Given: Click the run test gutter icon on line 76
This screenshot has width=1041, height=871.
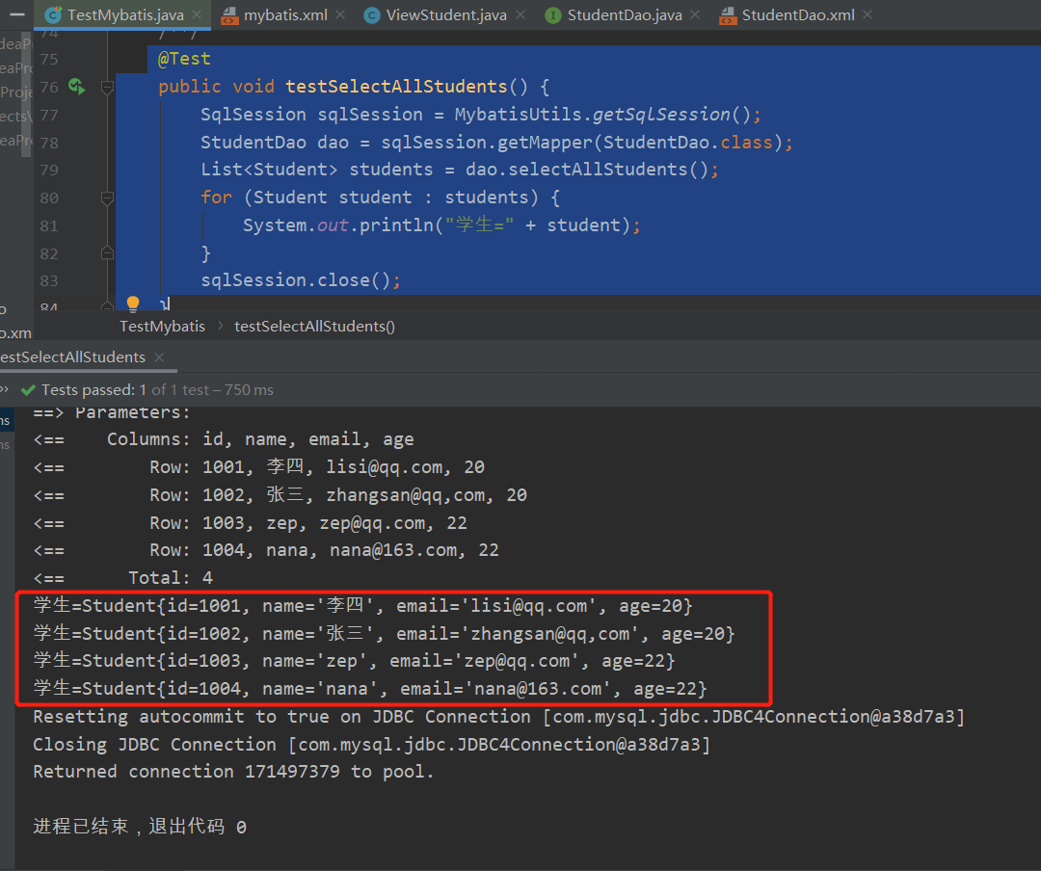Looking at the screenshot, I should [x=77, y=87].
